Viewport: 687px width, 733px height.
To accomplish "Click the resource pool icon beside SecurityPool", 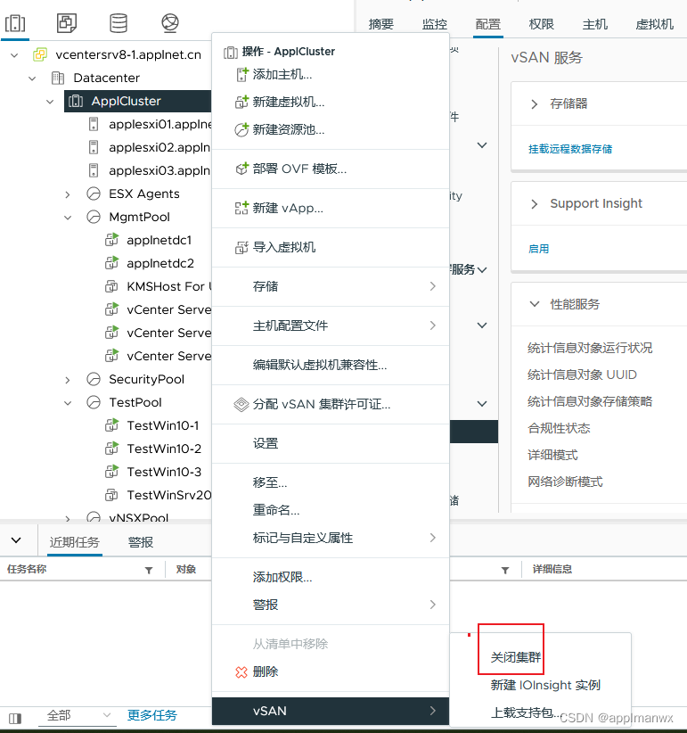I will (x=94, y=379).
